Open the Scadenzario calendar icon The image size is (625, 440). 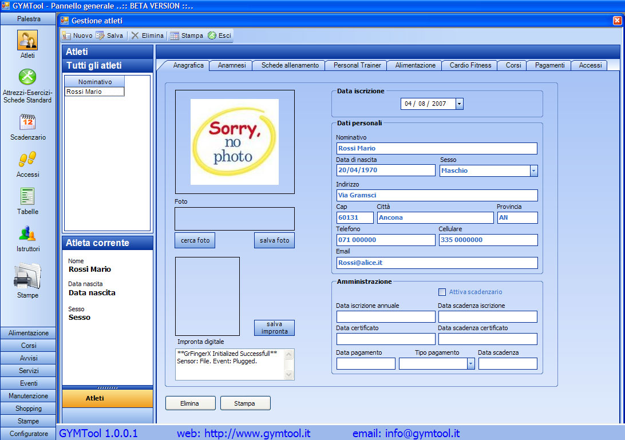[27, 122]
